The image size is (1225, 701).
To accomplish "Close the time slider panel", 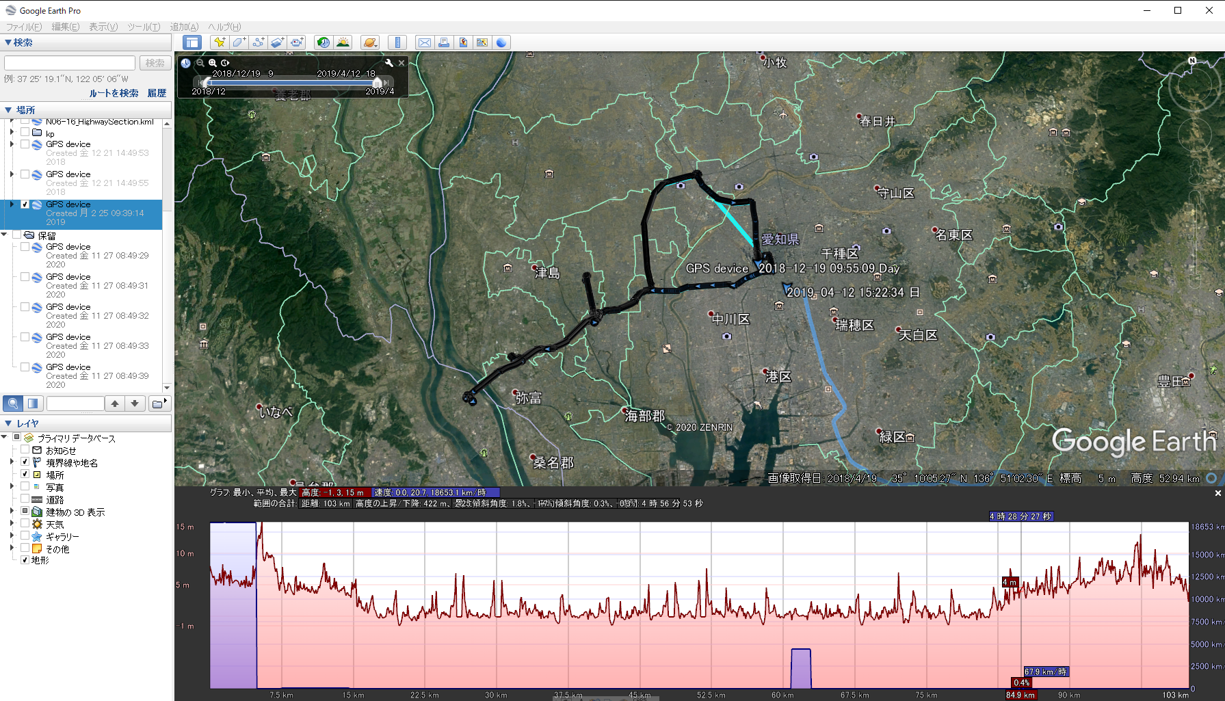I will [x=401, y=63].
